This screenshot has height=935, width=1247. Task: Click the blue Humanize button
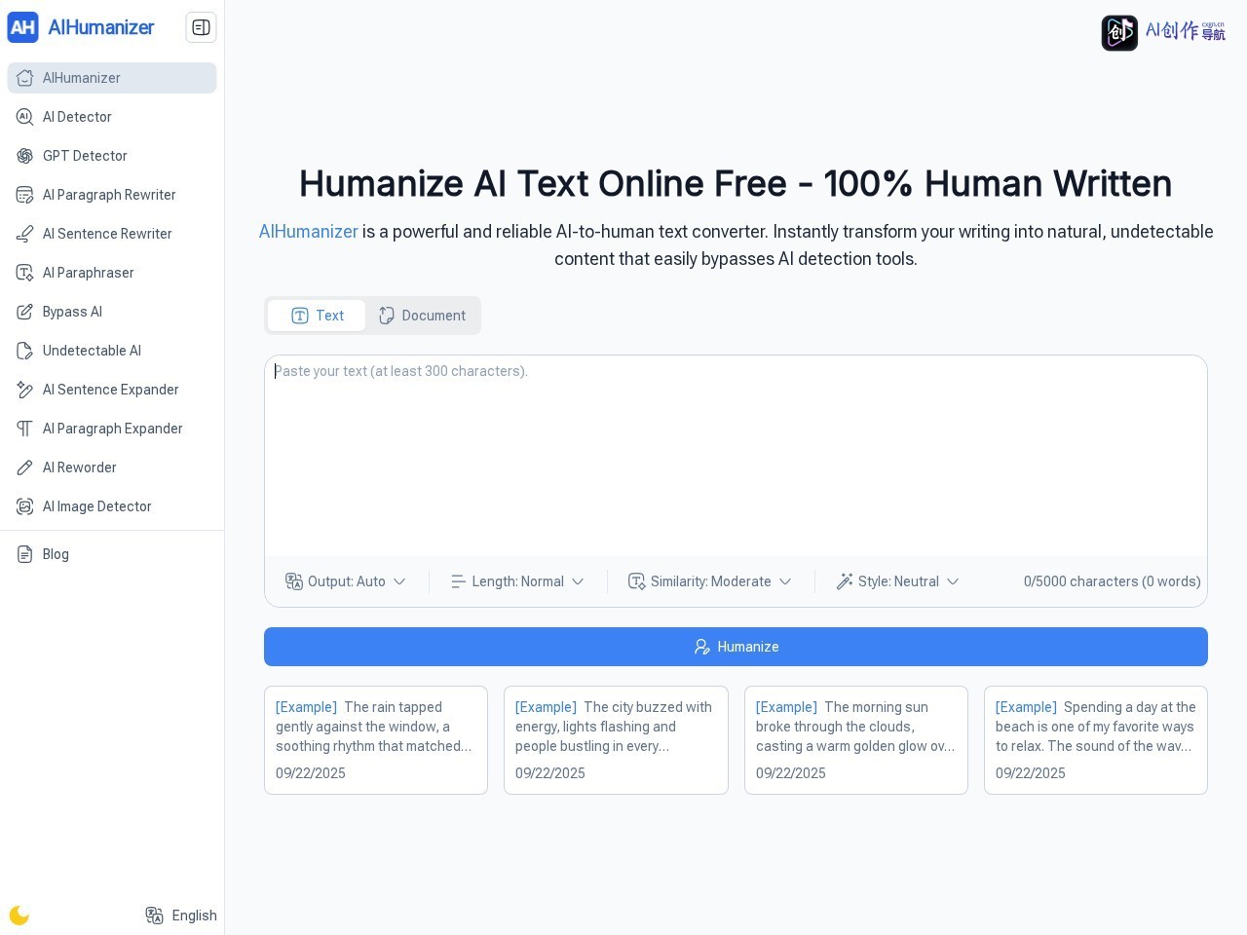pyautogui.click(x=736, y=647)
